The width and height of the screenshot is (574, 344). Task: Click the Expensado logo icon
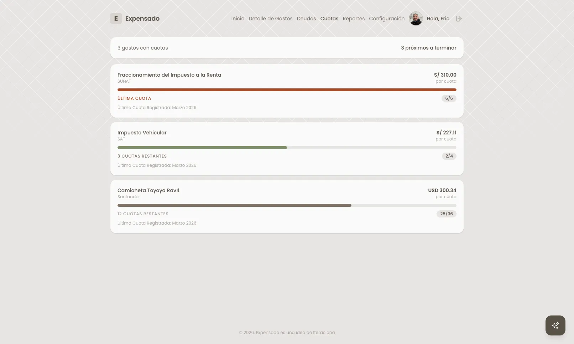pos(116,19)
